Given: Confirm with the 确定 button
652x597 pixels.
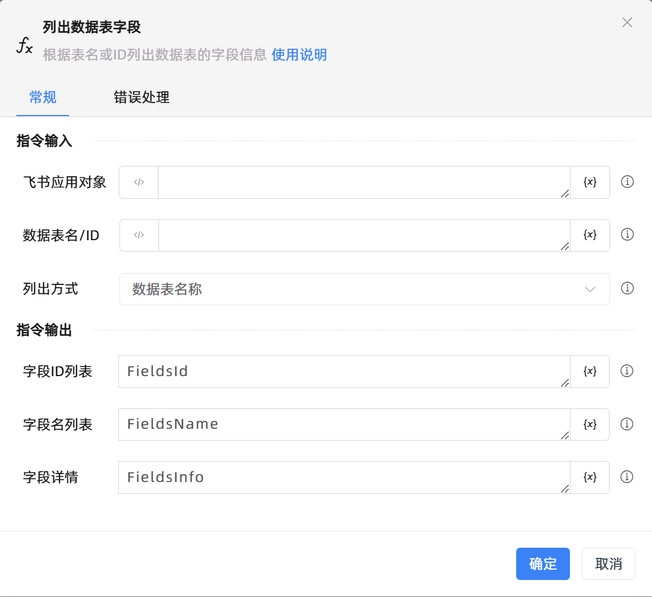Looking at the screenshot, I should (543, 564).
